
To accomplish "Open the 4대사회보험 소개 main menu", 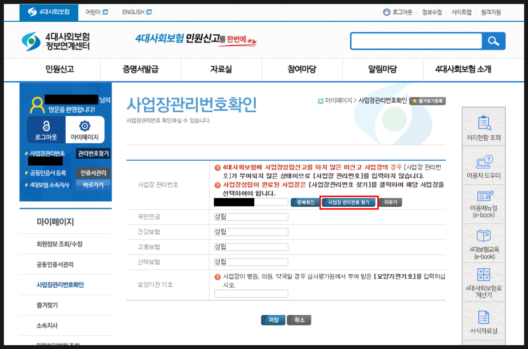I will pyautogui.click(x=464, y=69).
